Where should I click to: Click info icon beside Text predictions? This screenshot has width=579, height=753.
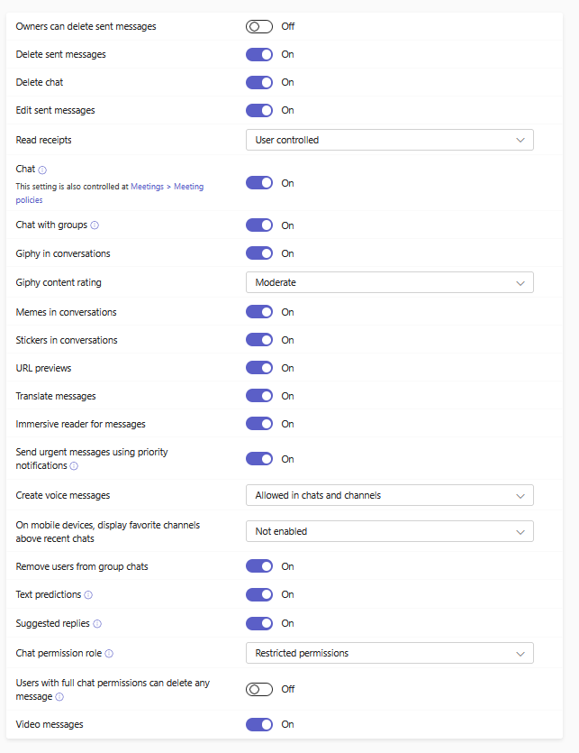[88, 595]
